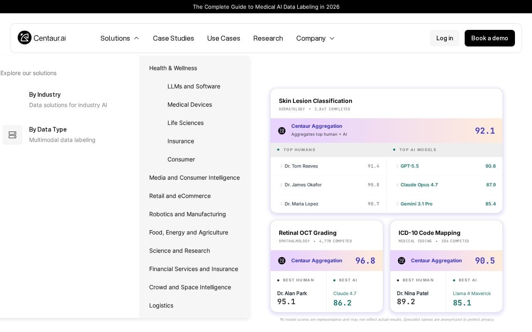Open the Use Cases menu item
Viewport: 532px width, 332px height.
tap(224, 38)
